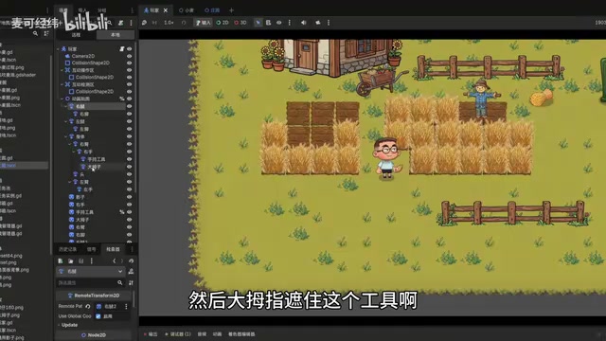Toggle visibility eye of the Camera2D node

pyautogui.click(x=129, y=56)
